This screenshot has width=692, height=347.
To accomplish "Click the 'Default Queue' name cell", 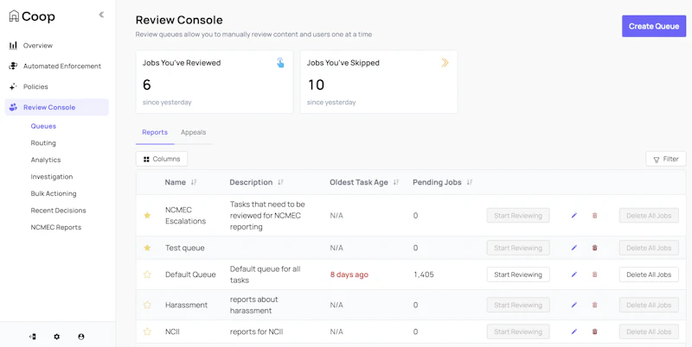I will pyautogui.click(x=190, y=274).
